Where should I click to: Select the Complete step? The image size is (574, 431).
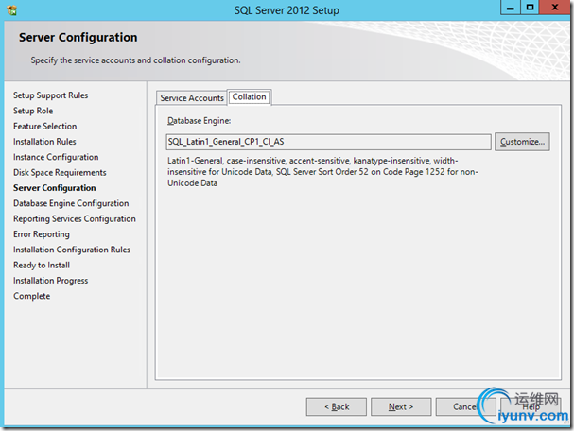point(31,296)
